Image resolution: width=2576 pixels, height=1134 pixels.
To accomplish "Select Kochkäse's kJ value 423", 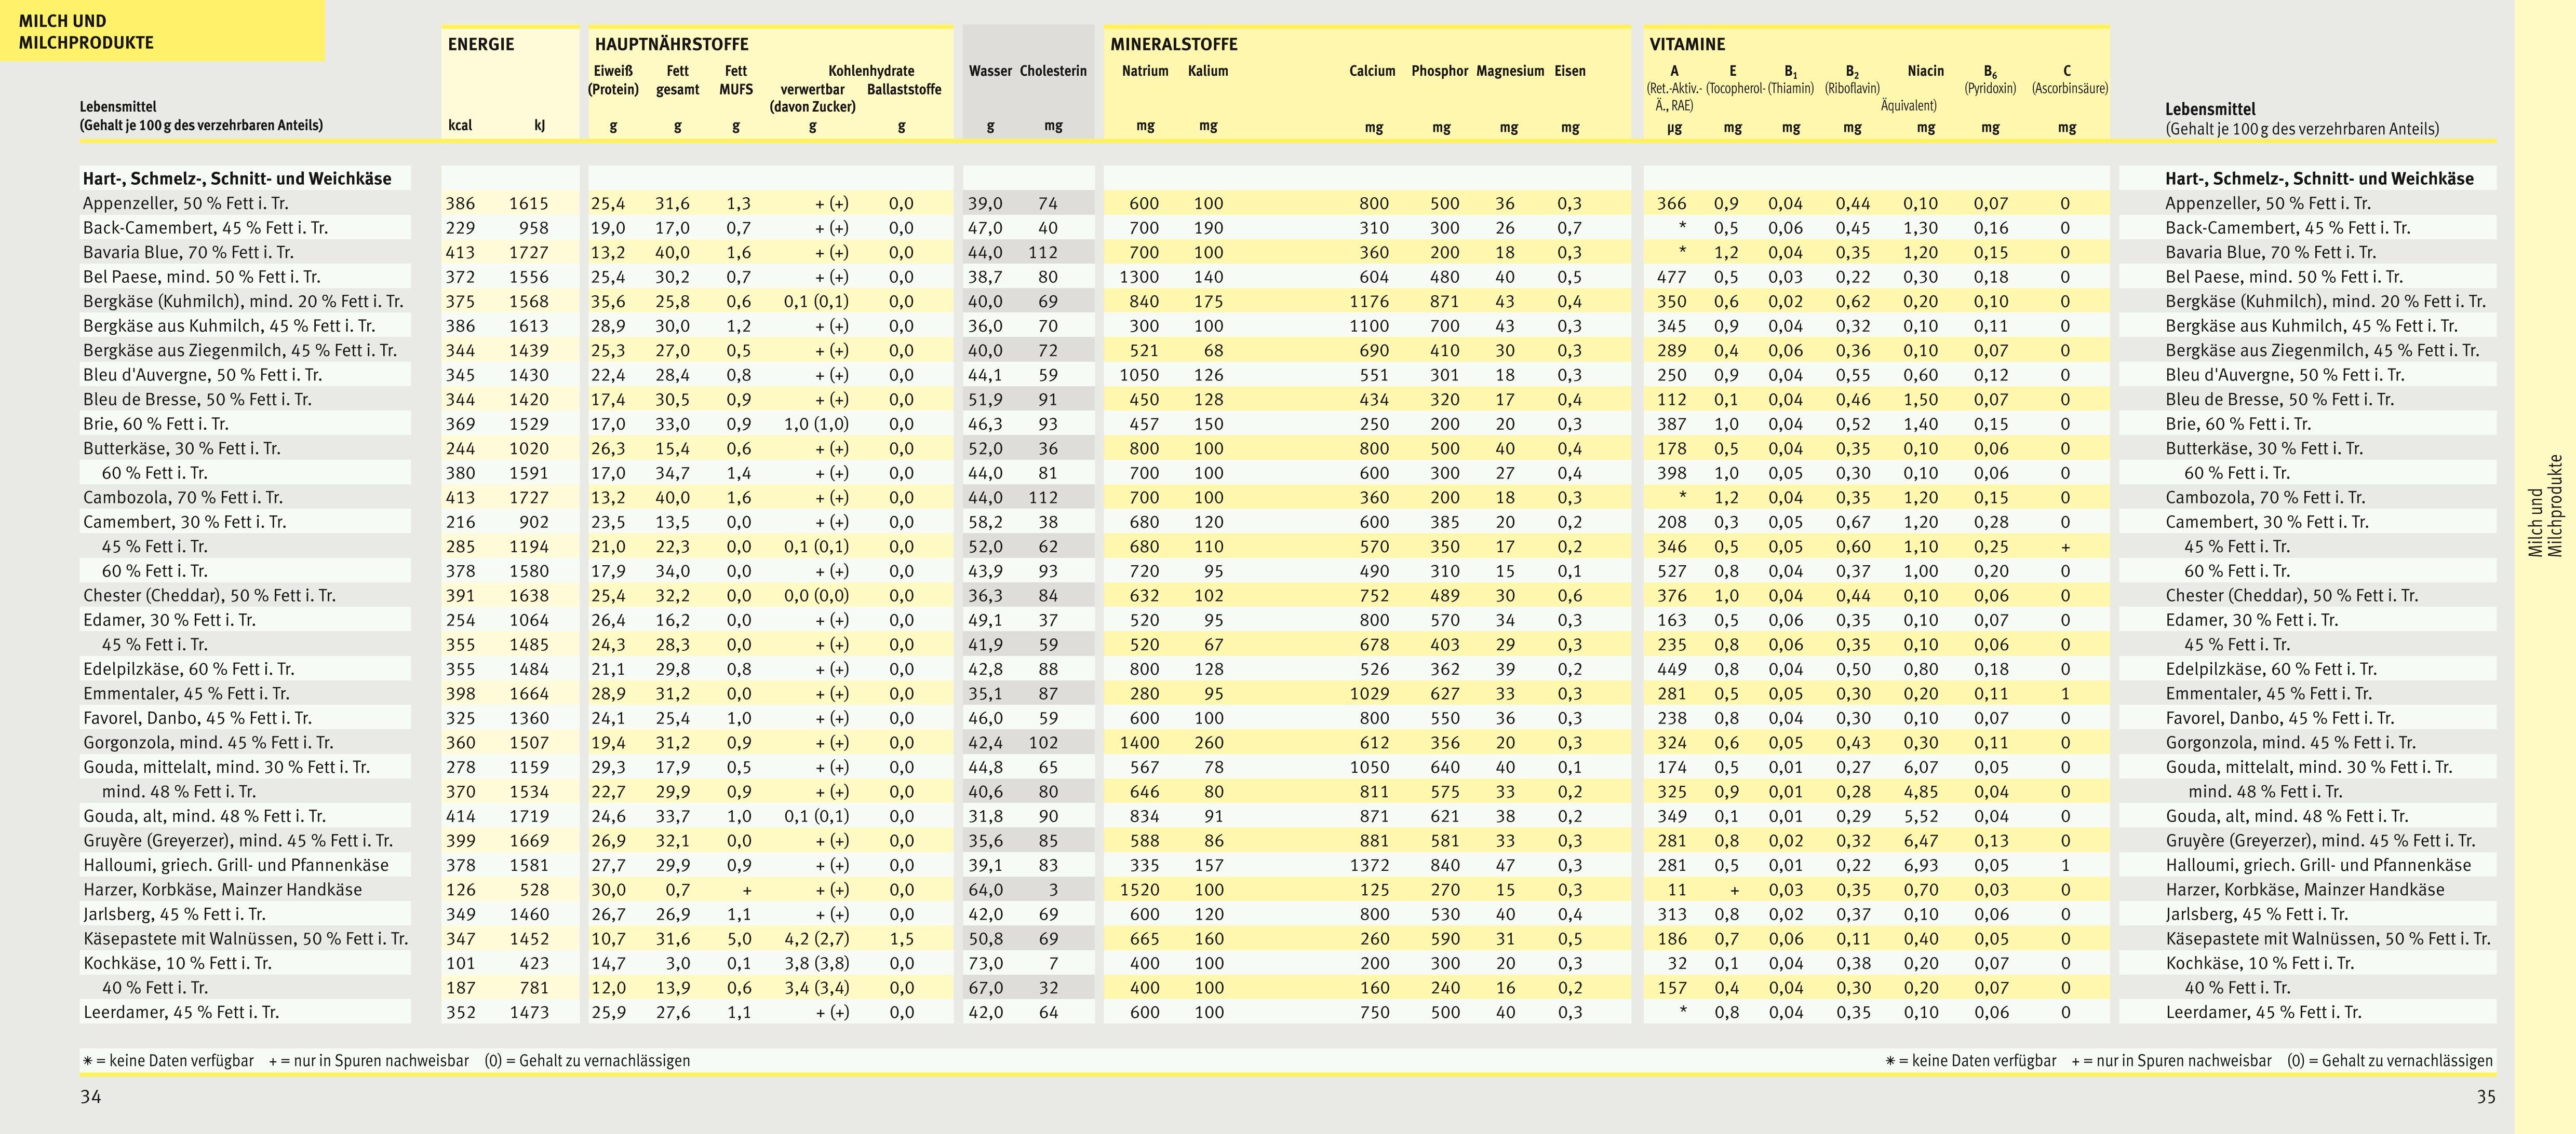I will (x=535, y=964).
